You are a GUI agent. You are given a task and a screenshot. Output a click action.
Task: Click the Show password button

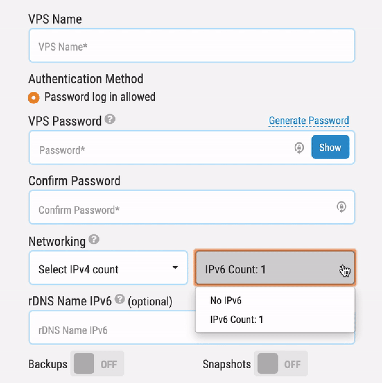coord(330,147)
